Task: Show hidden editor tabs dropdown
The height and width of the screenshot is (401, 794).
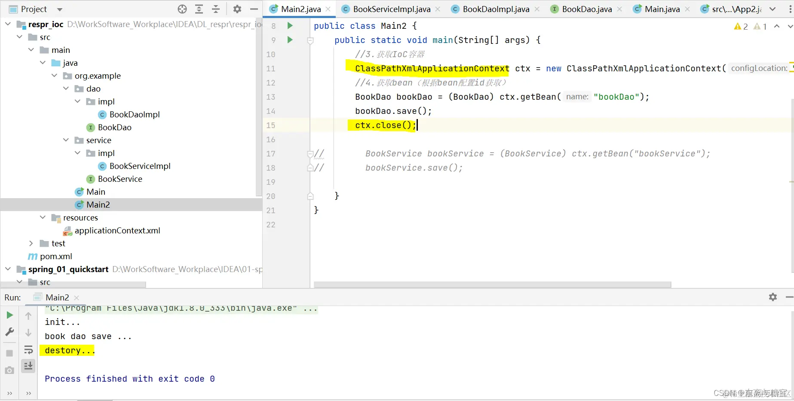Action: tap(773, 9)
